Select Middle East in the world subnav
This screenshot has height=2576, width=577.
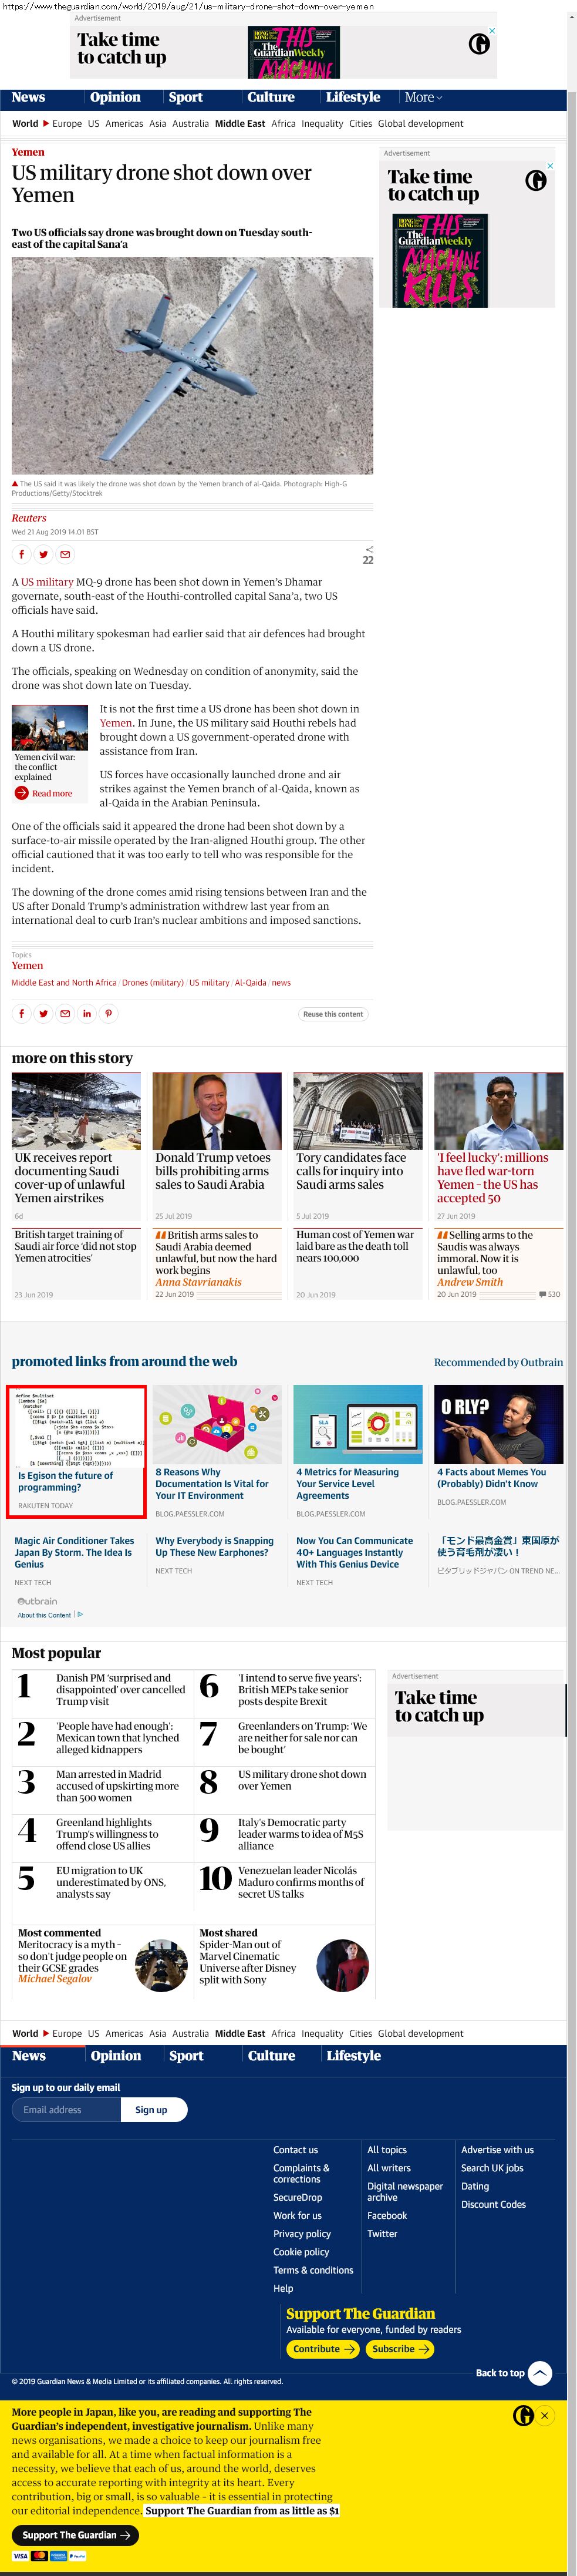[240, 124]
